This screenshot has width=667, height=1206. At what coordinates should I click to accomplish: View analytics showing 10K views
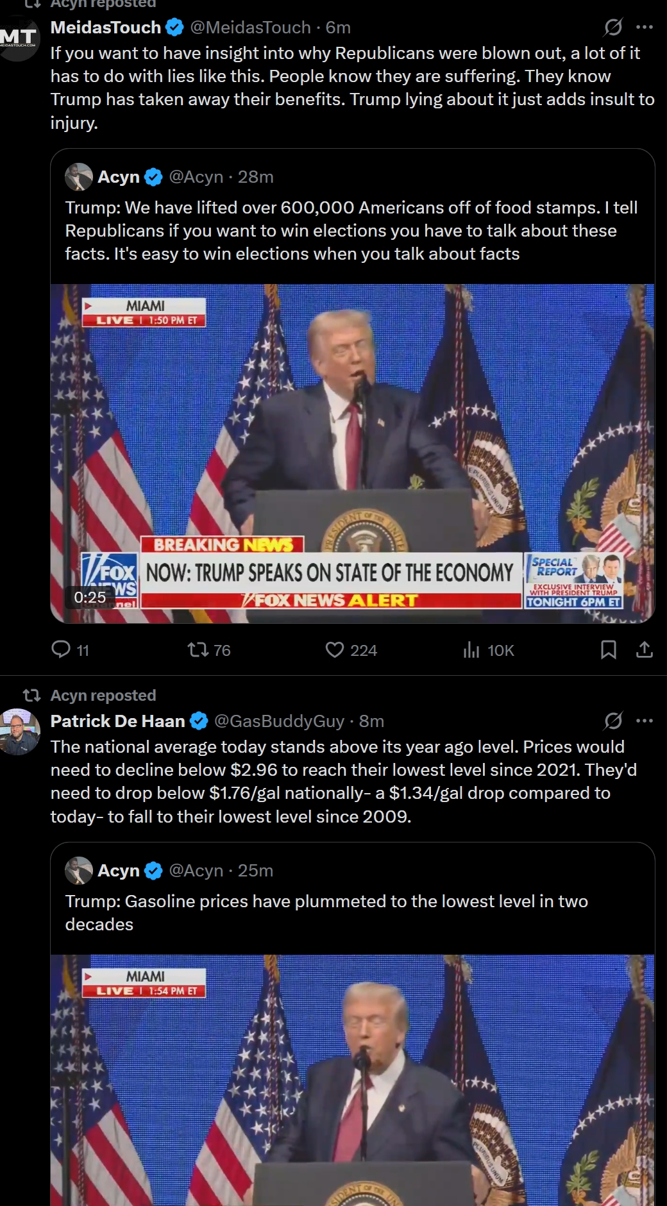point(488,650)
